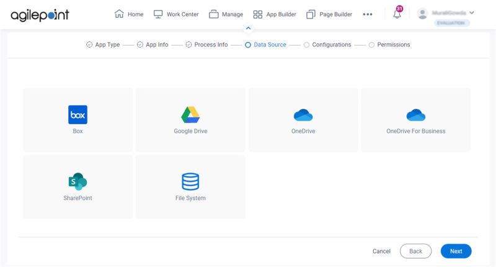Click the user avatar icon
The image size is (496, 267).
pyautogui.click(x=422, y=14)
